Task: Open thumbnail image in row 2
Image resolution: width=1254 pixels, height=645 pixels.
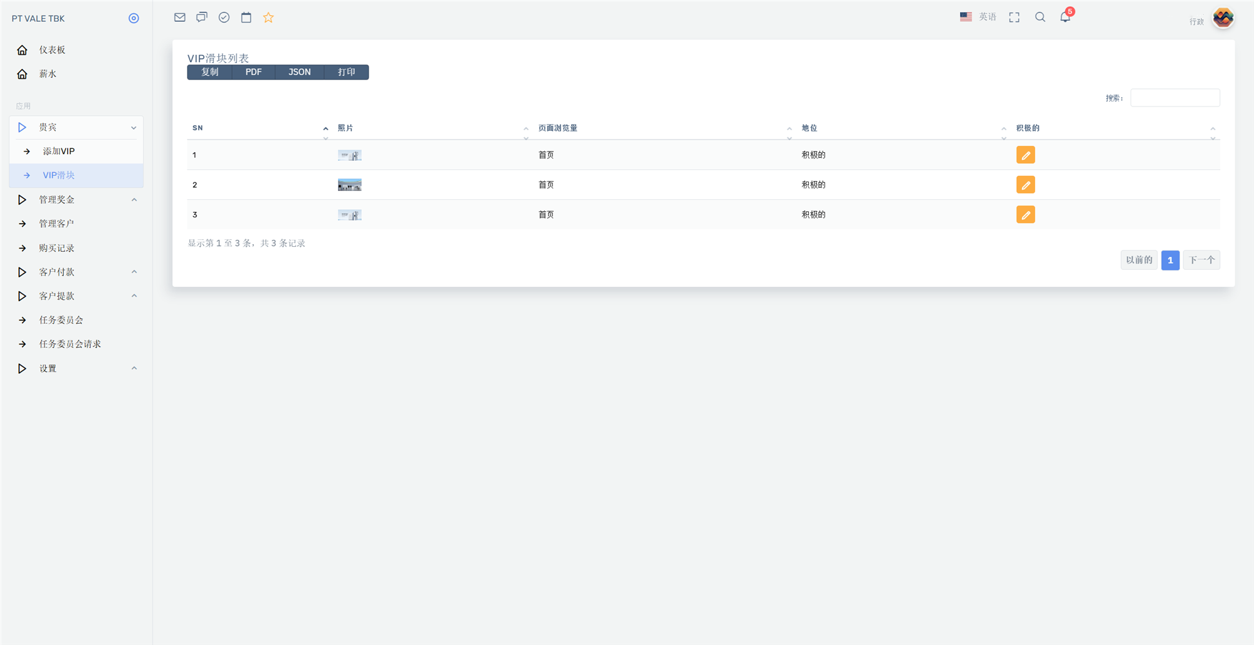Action: pyautogui.click(x=349, y=185)
